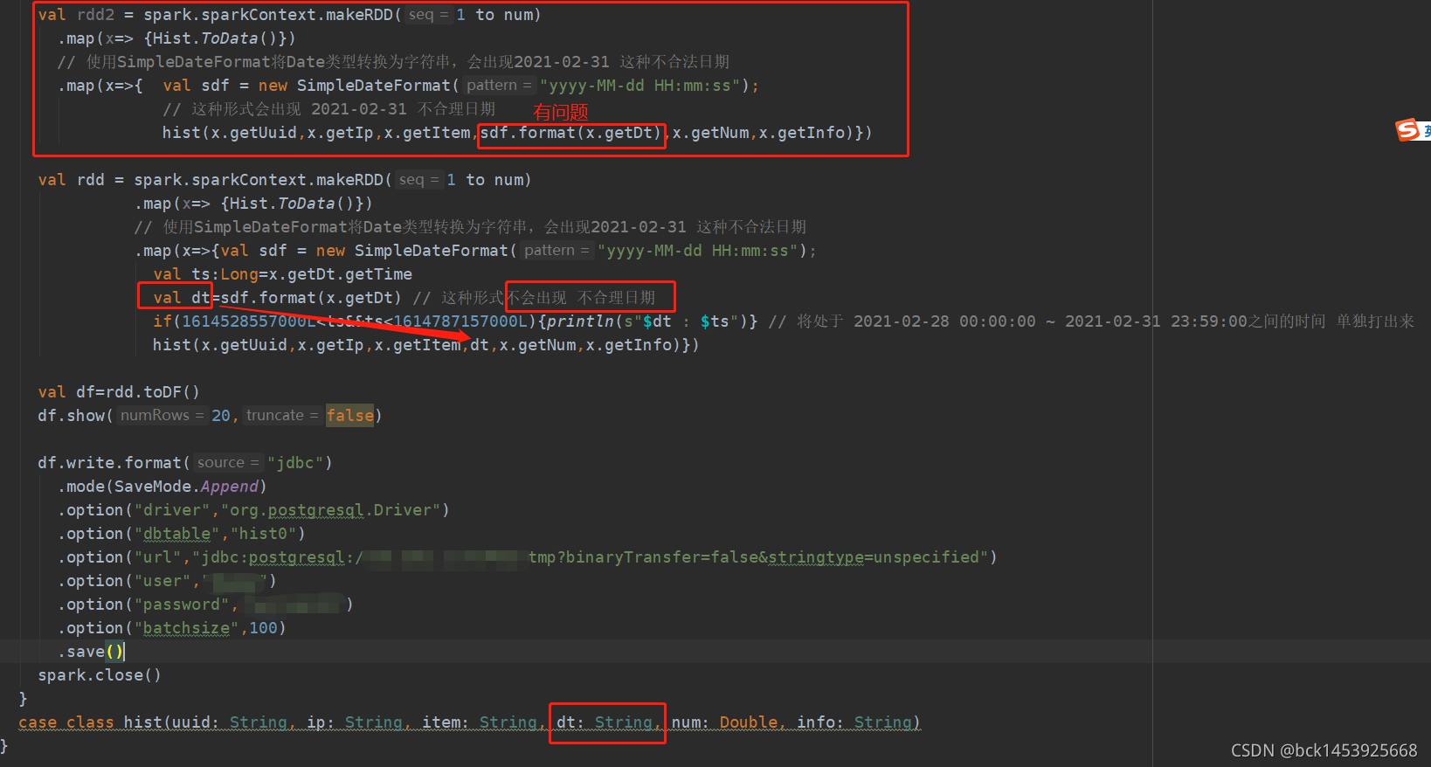Click the 'val dt' declaration
The image size is (1431, 767).
[182, 298]
